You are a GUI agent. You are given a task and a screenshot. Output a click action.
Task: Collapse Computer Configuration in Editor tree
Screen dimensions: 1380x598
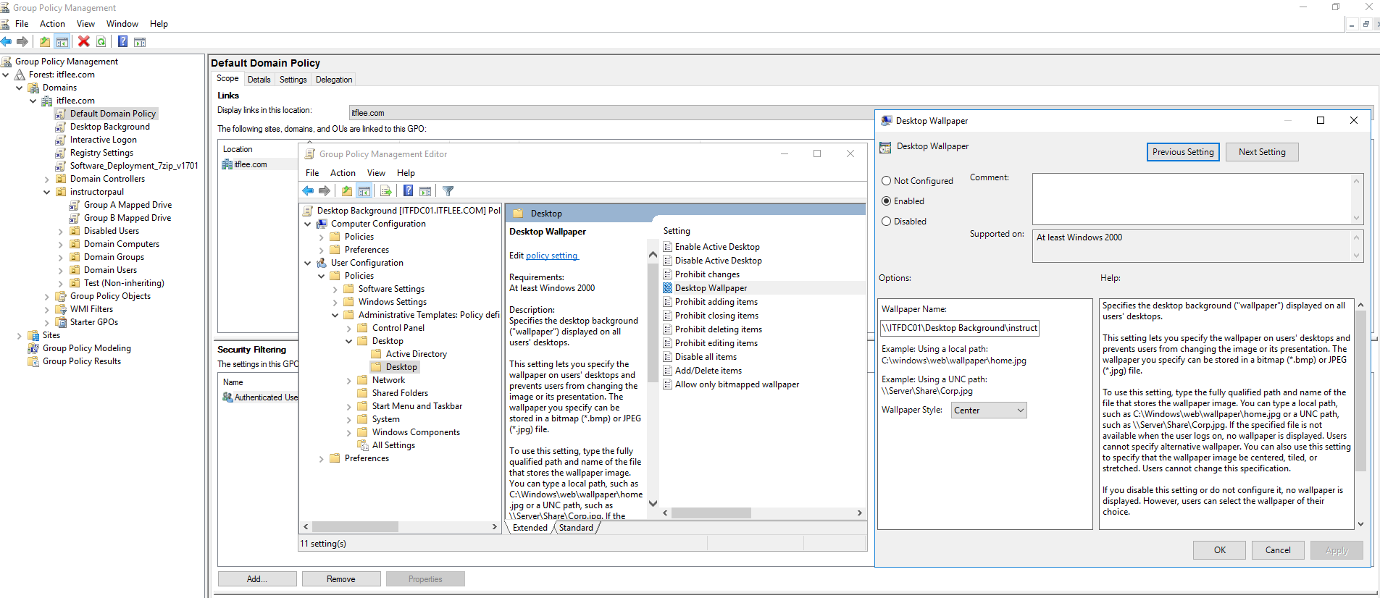[308, 224]
